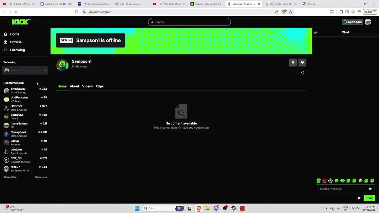Click the green Chat send button
The image size is (379, 213).
(370, 198)
